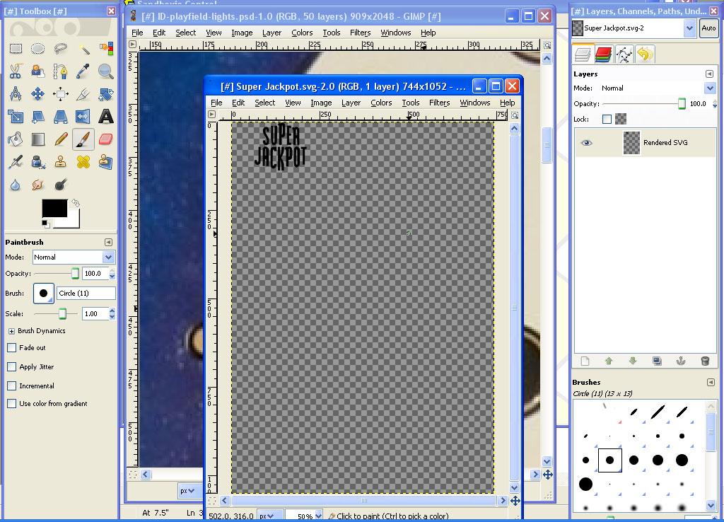Delete layer using trash can icon
The image size is (724, 522).
[x=705, y=361]
